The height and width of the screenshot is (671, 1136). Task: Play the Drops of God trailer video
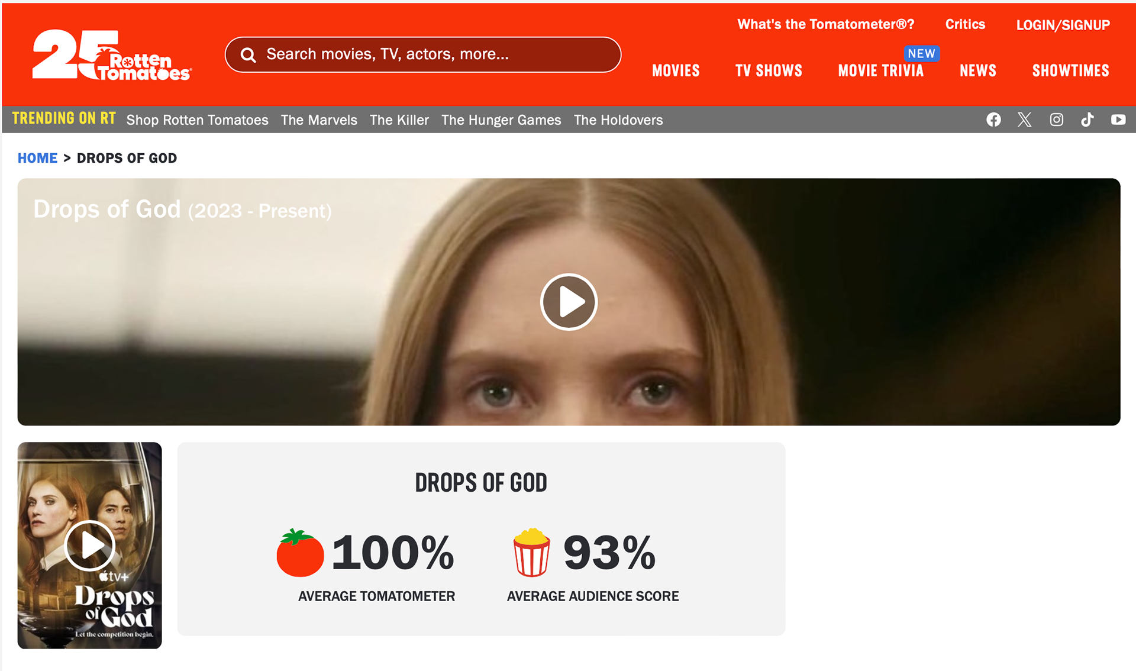(569, 302)
